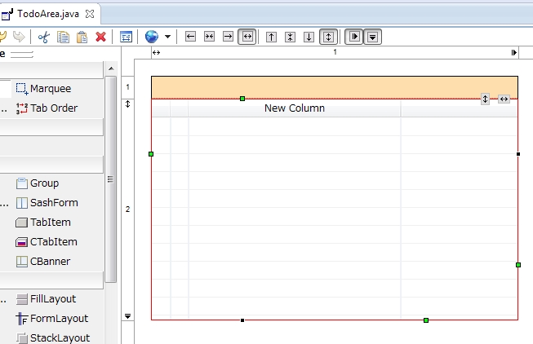
Task: Toggle the horizontal fill alignment button
Action: coord(247,37)
